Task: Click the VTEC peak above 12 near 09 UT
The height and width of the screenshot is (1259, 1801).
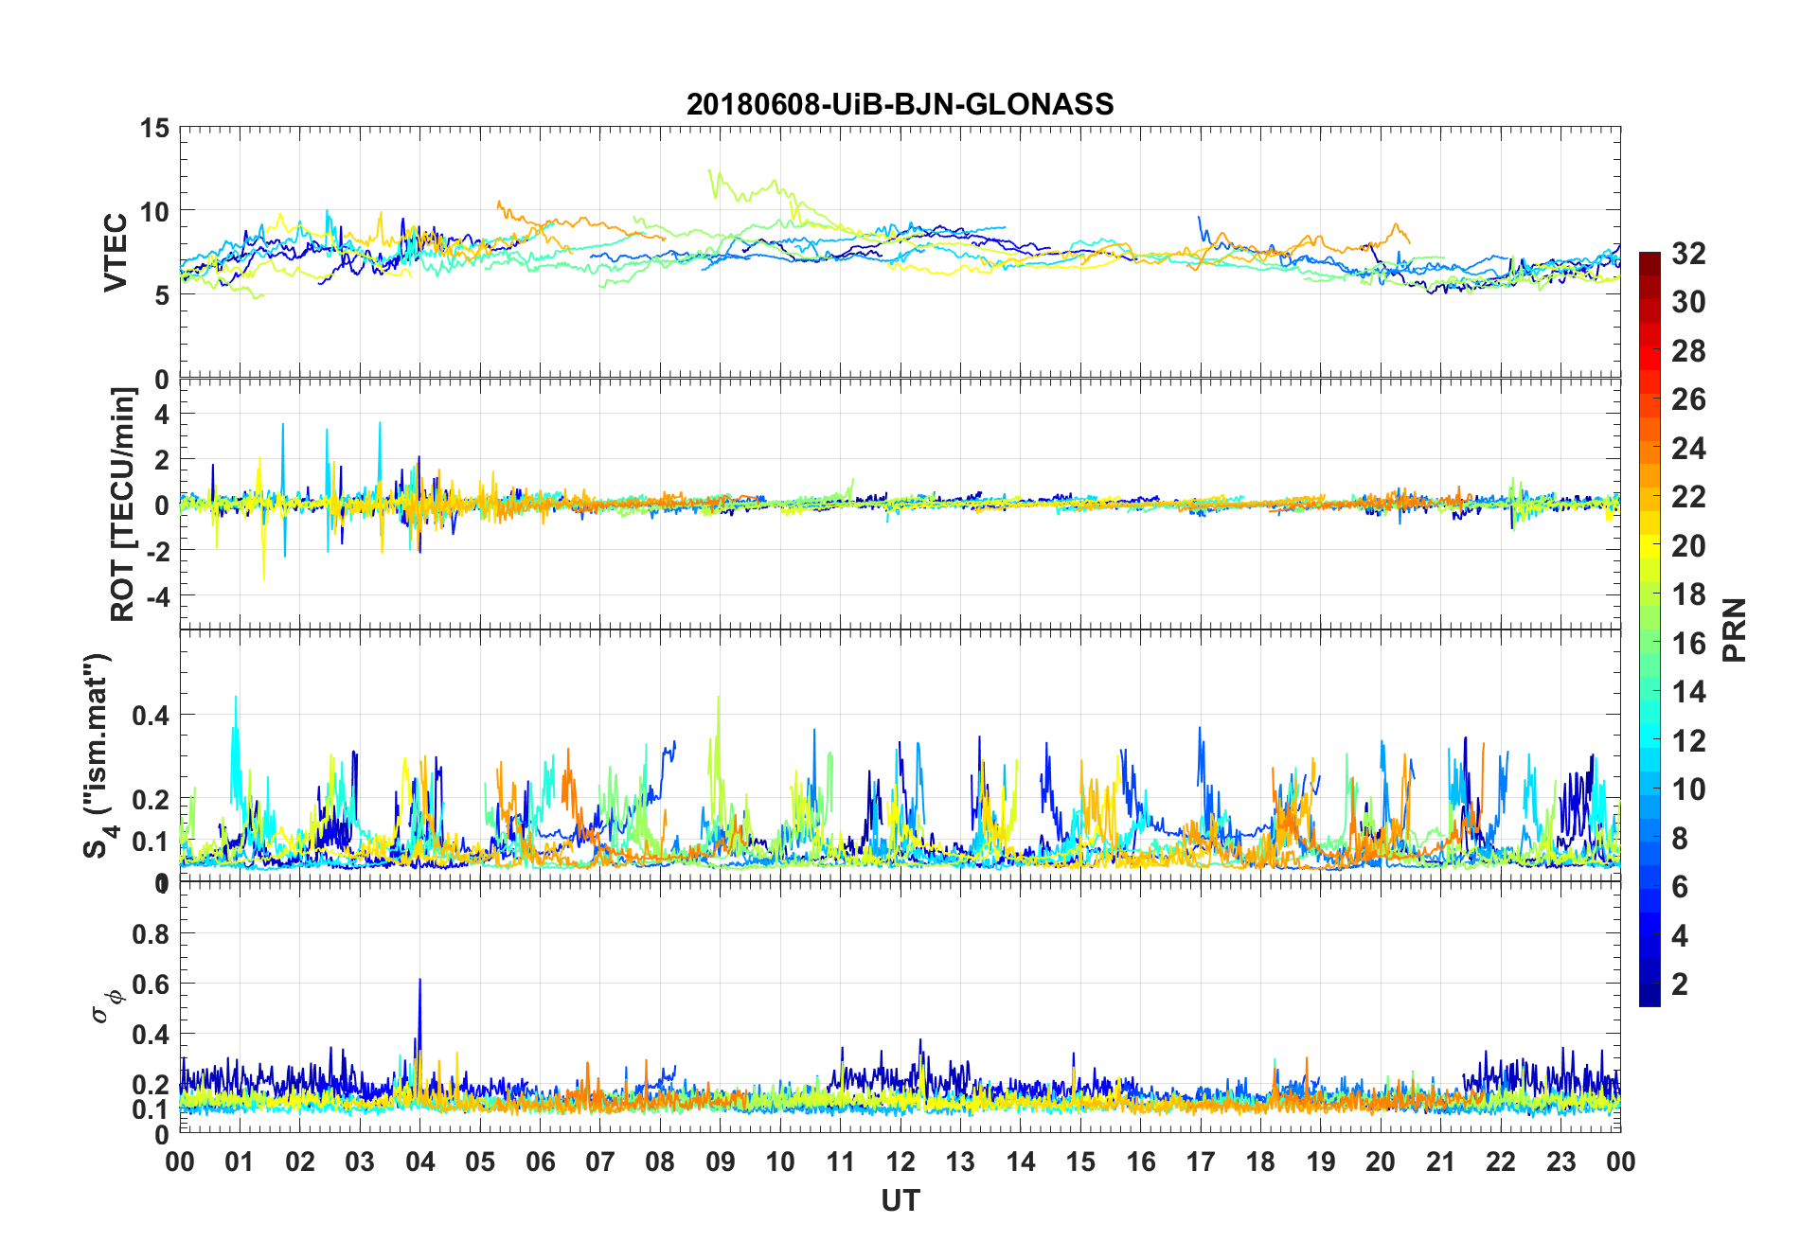Action: (x=711, y=173)
